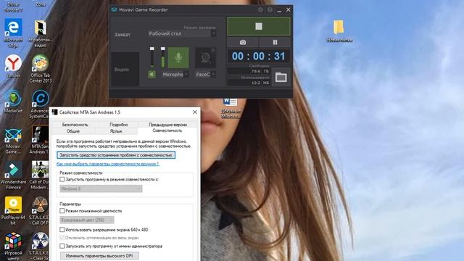464x261 pixels.
Task: Select Игровой центр desktop icon
Action: pyautogui.click(x=13, y=246)
